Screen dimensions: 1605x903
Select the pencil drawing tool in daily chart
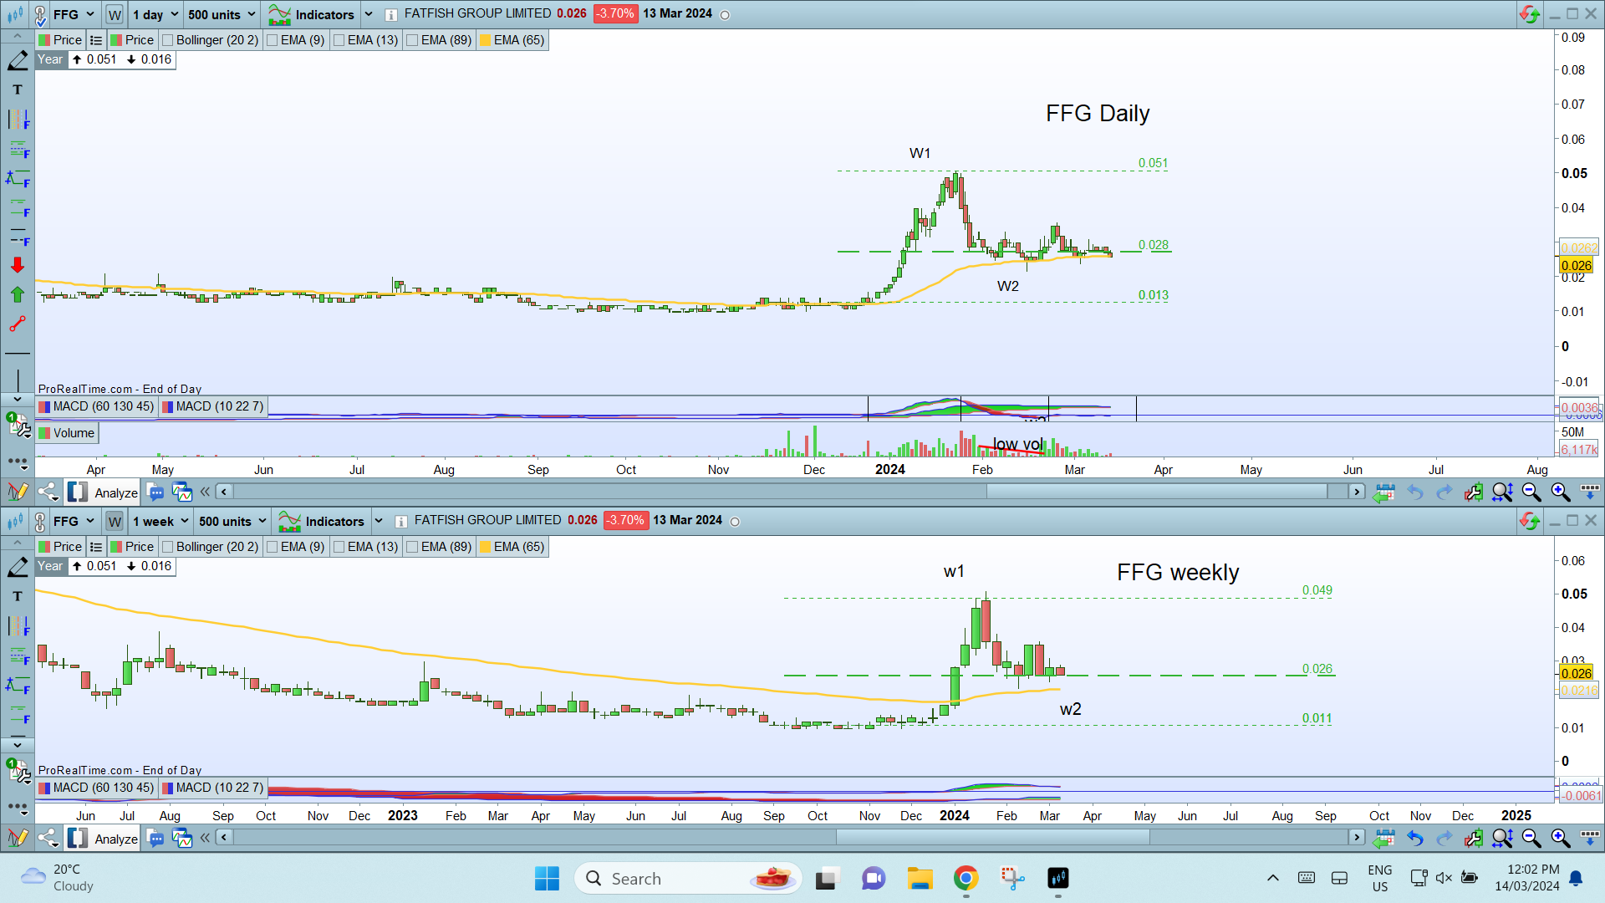coord(18,60)
